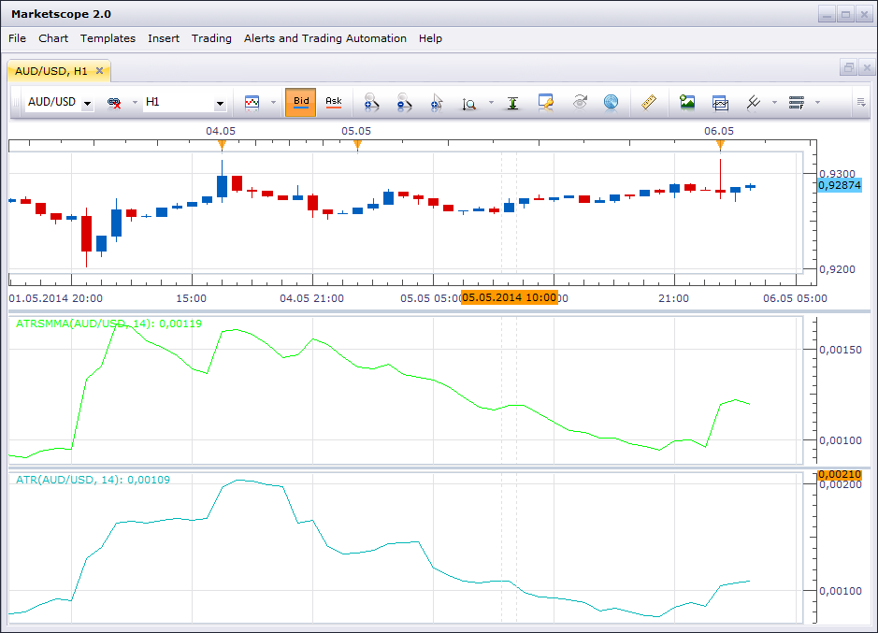Click the blue globe icon
Screen dimensions: 878x633
pos(611,103)
